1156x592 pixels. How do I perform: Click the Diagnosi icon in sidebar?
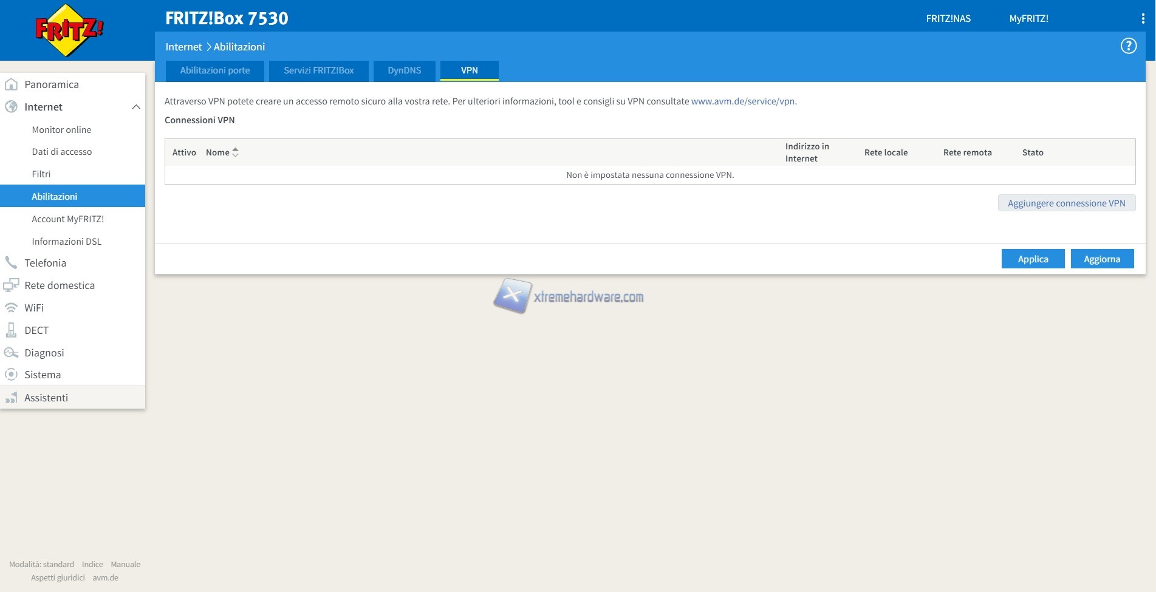[11, 353]
